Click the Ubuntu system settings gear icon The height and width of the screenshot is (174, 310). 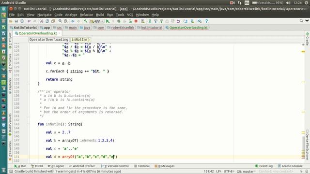click(306, 3)
